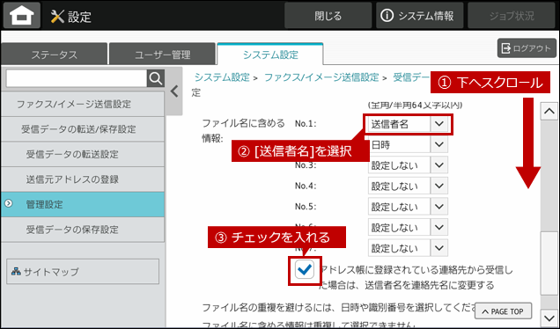Open the No.5 設定しない dropdown
Viewport: 560px width, 329px height.
[x=408, y=207]
